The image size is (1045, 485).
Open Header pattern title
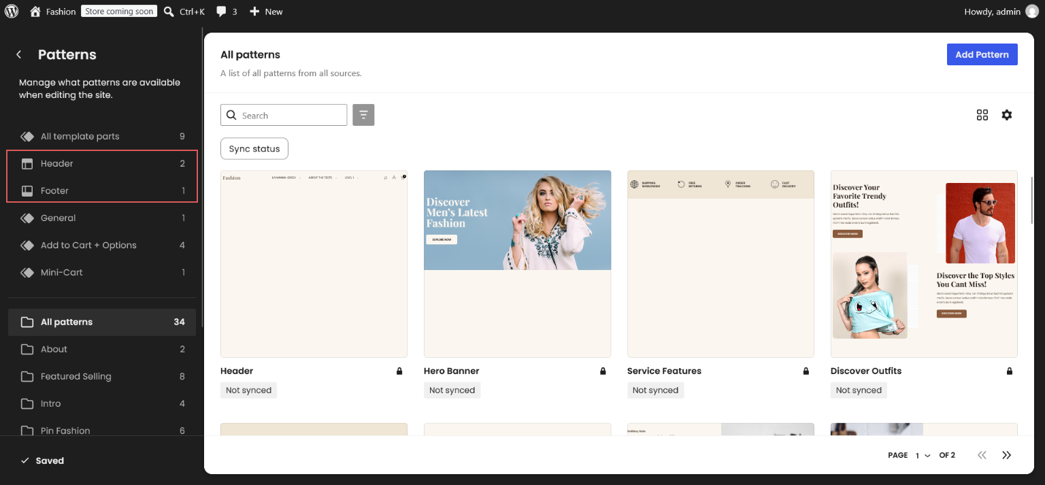[x=237, y=371]
